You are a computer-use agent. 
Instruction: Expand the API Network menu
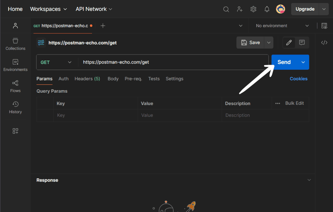coord(94,9)
